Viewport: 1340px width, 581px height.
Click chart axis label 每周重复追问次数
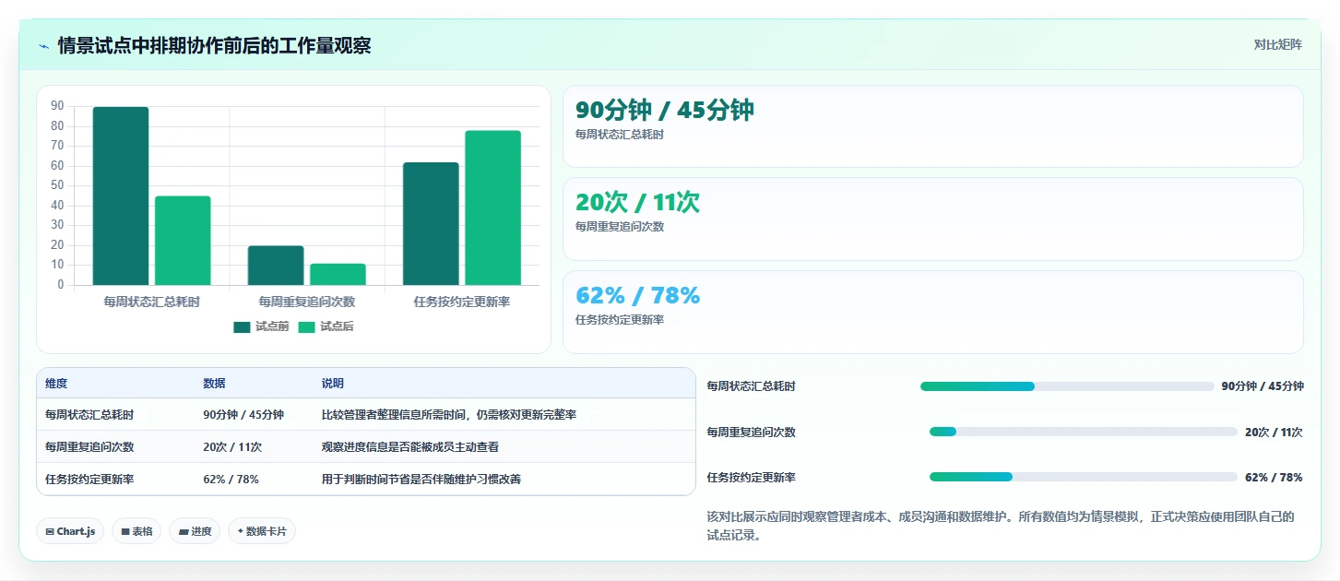click(307, 302)
